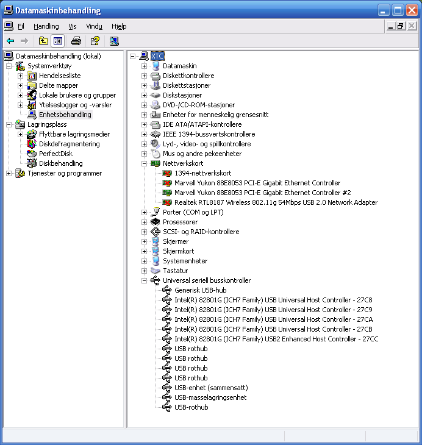Click the Up one level folder icon

click(x=43, y=41)
